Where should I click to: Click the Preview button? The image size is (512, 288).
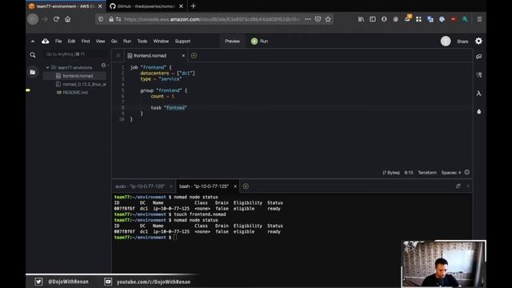click(x=232, y=41)
